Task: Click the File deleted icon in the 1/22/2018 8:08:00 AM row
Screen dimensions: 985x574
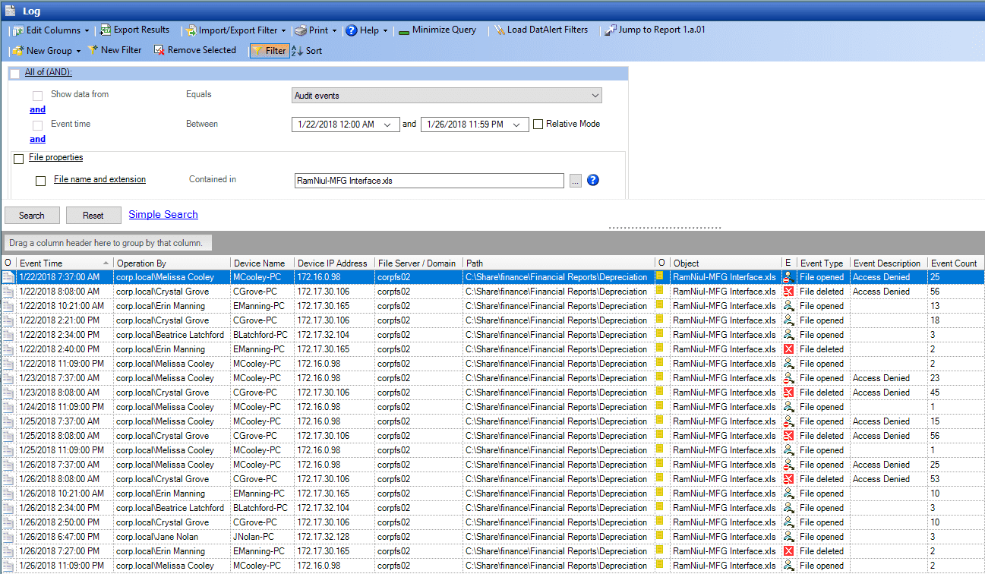Action: click(x=788, y=292)
